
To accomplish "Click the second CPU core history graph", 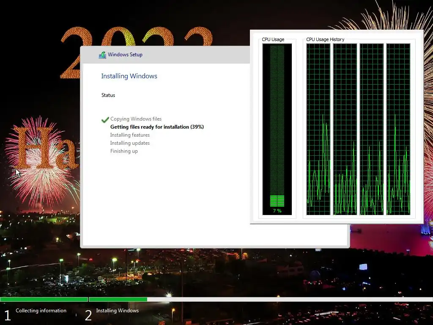I will (345, 129).
